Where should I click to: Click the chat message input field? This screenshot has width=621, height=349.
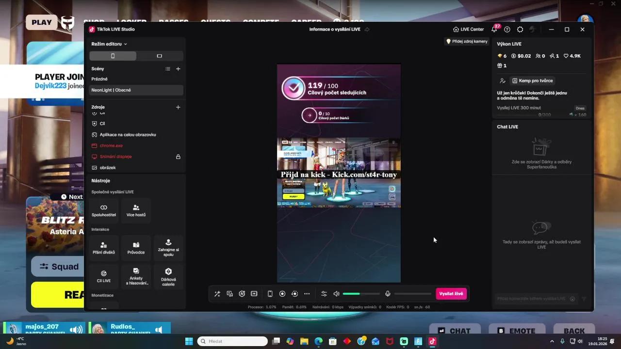(x=531, y=299)
